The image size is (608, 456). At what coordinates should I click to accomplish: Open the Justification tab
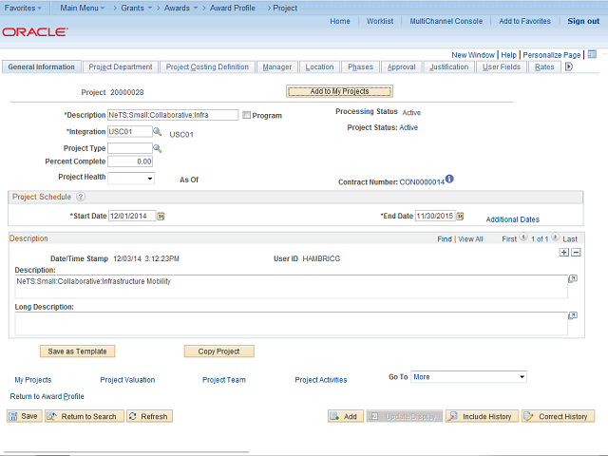448,67
